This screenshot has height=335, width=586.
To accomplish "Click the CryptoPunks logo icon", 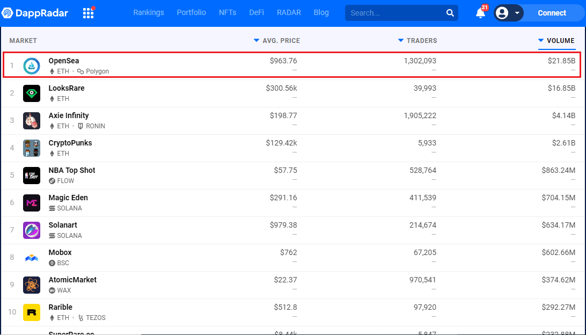I will coord(32,148).
